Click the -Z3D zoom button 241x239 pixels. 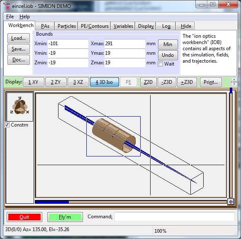pyautogui.click(x=167, y=82)
